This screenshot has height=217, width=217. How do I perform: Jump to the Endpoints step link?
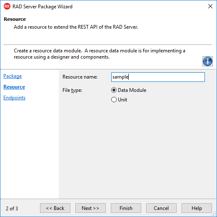(14, 98)
